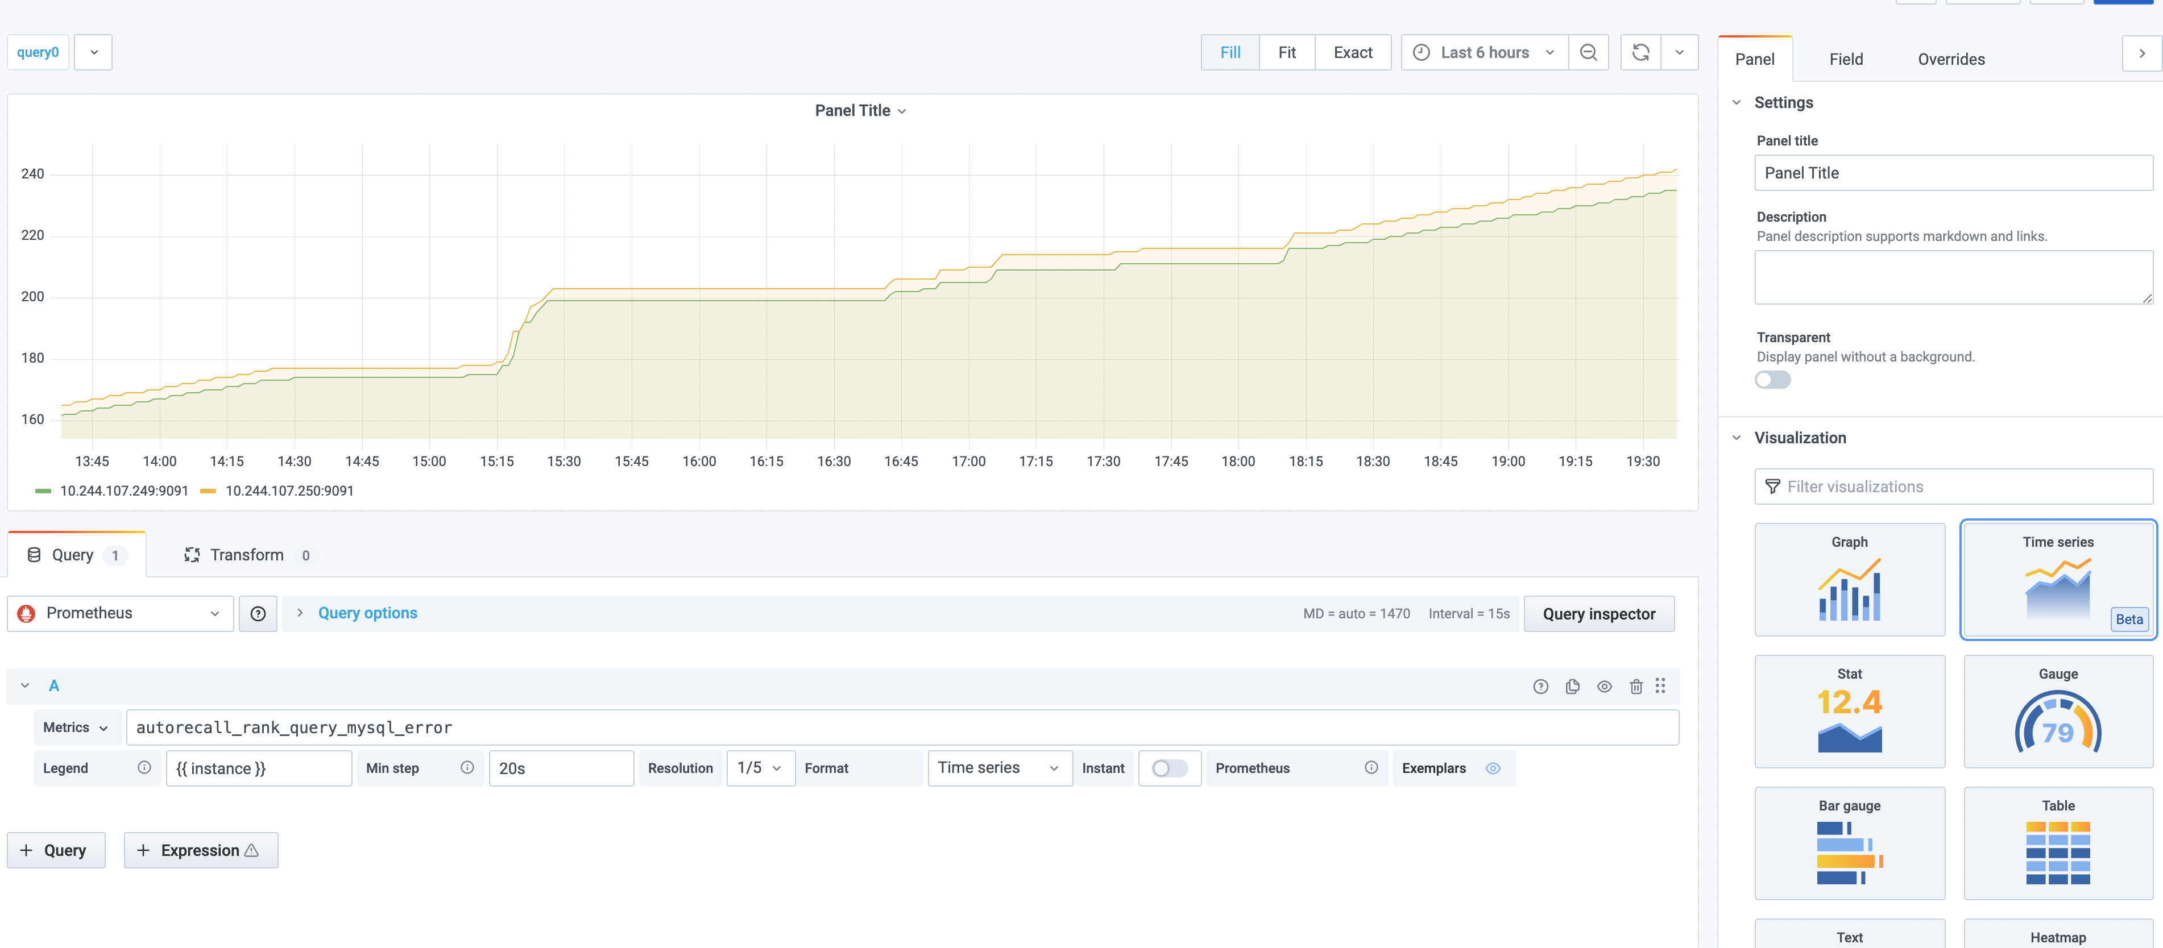Select the Exact view mode
Viewport: 2163px width, 948px height.
tap(1353, 52)
